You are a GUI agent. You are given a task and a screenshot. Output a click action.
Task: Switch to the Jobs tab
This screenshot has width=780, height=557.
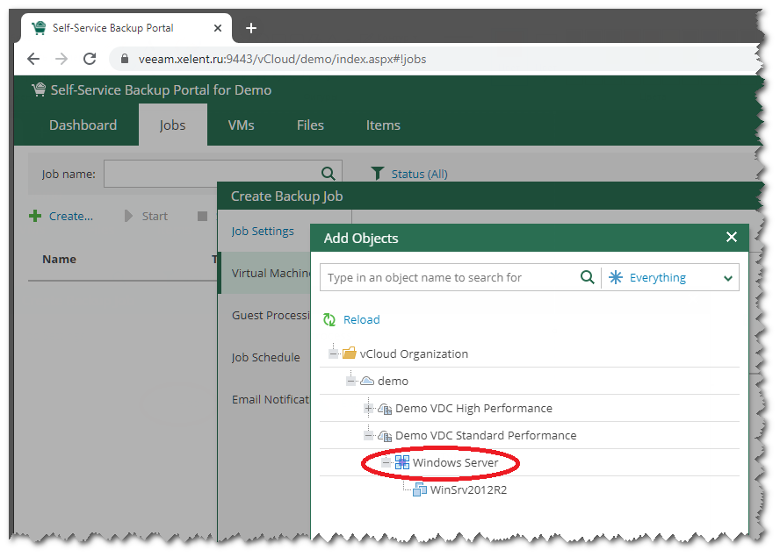click(173, 125)
